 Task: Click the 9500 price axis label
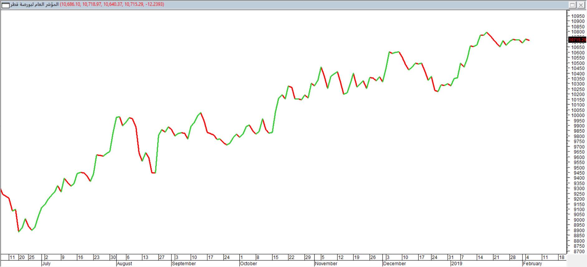tap(579, 168)
